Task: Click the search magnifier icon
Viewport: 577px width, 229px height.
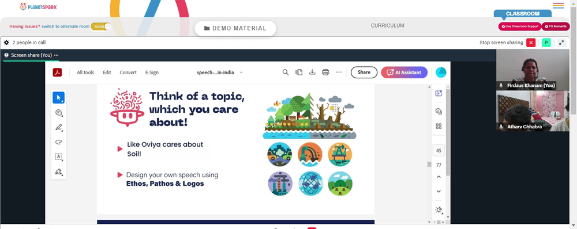Action: [286, 72]
